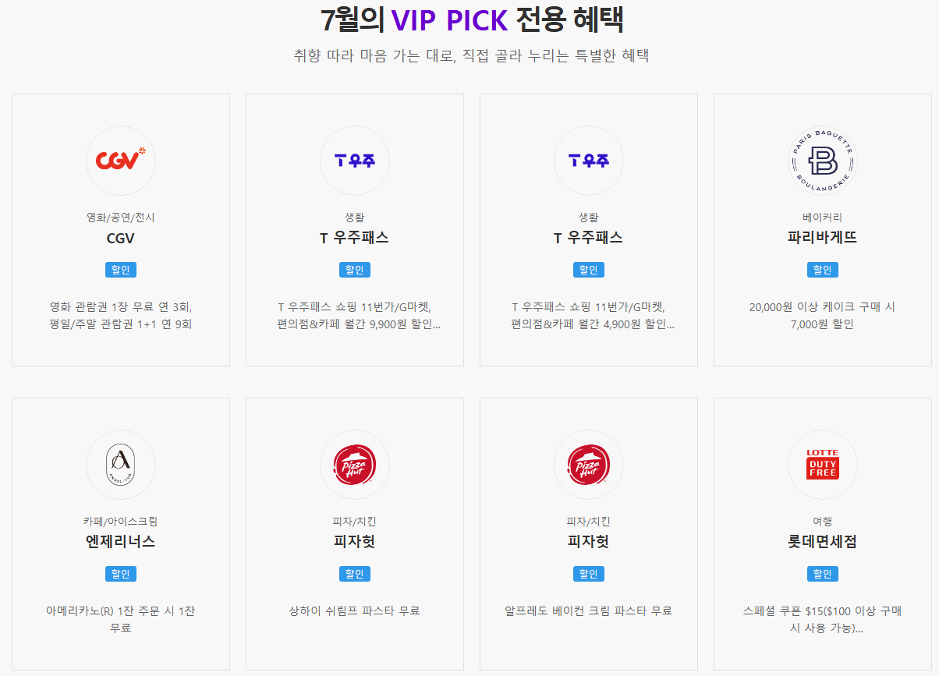Click the Lotte Duty Free logo

click(823, 465)
